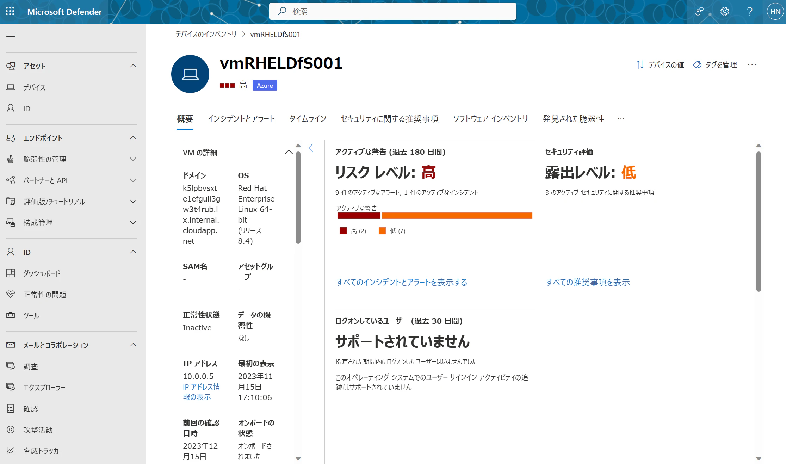Select the 概要 tab
Viewport: 786px width, 464px height.
(x=185, y=119)
